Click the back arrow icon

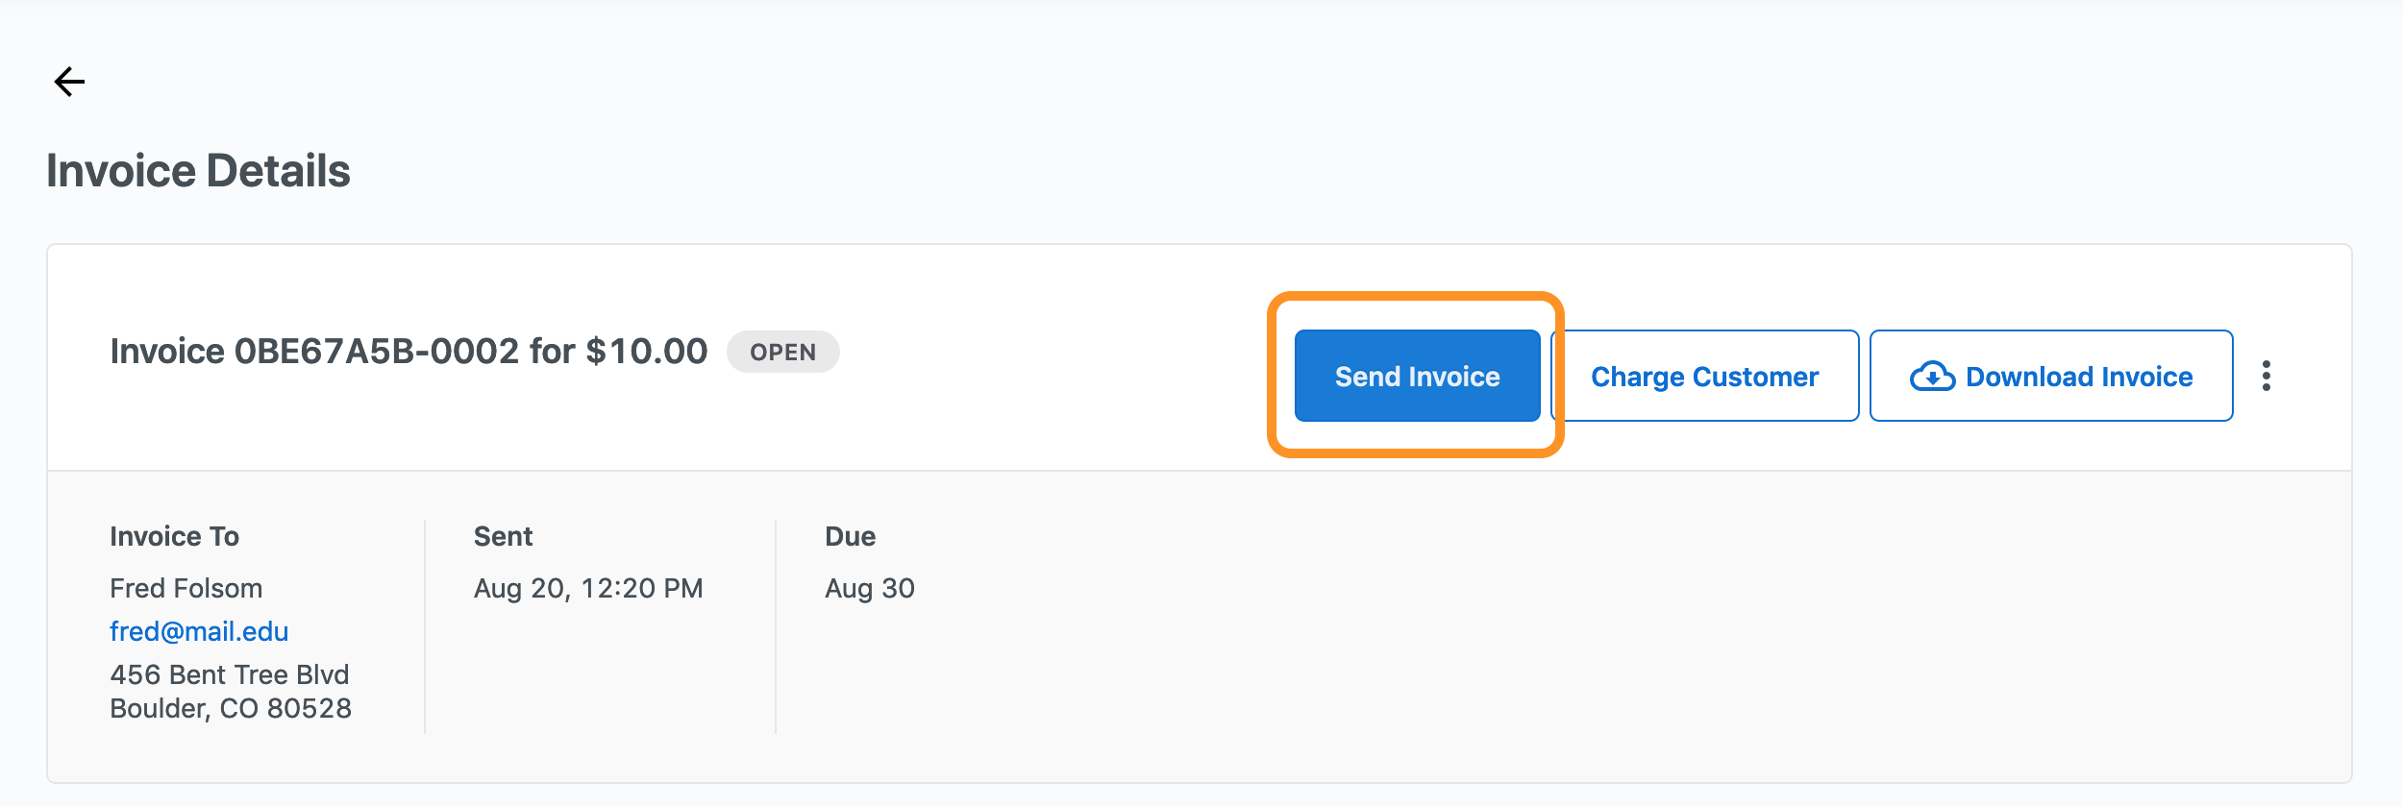point(69,82)
